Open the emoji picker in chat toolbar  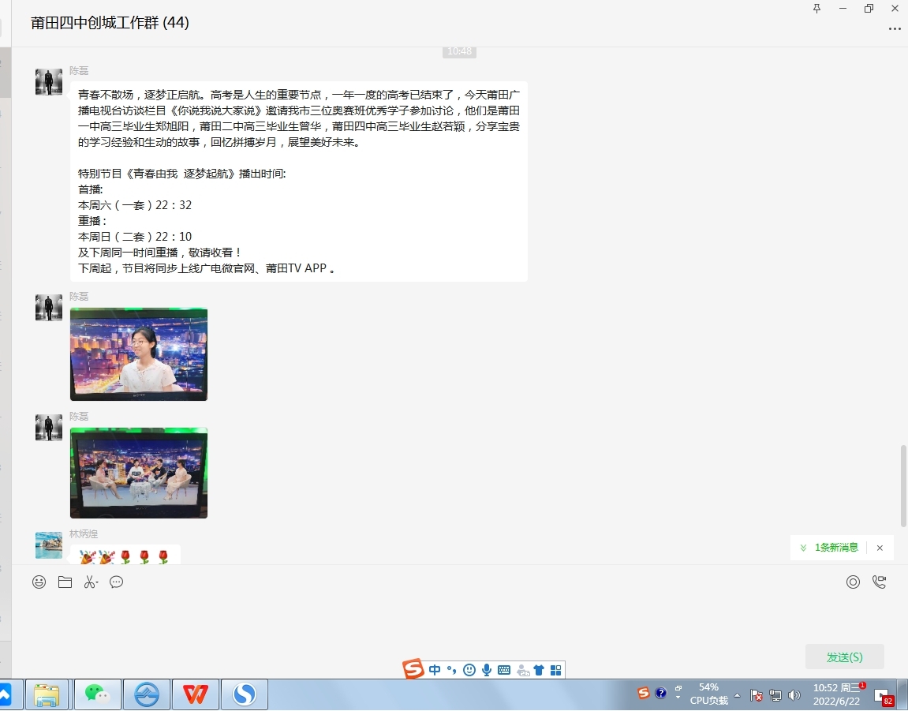[39, 582]
